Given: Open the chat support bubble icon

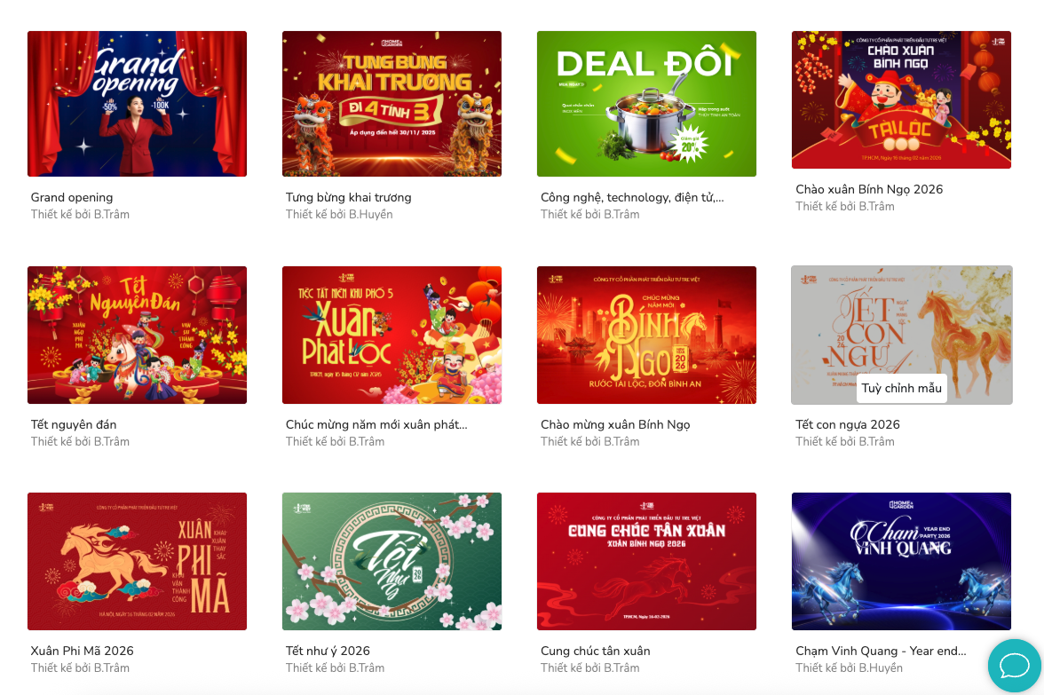Looking at the screenshot, I should click(1014, 665).
